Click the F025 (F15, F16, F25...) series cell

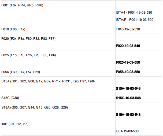pos(28,55)
